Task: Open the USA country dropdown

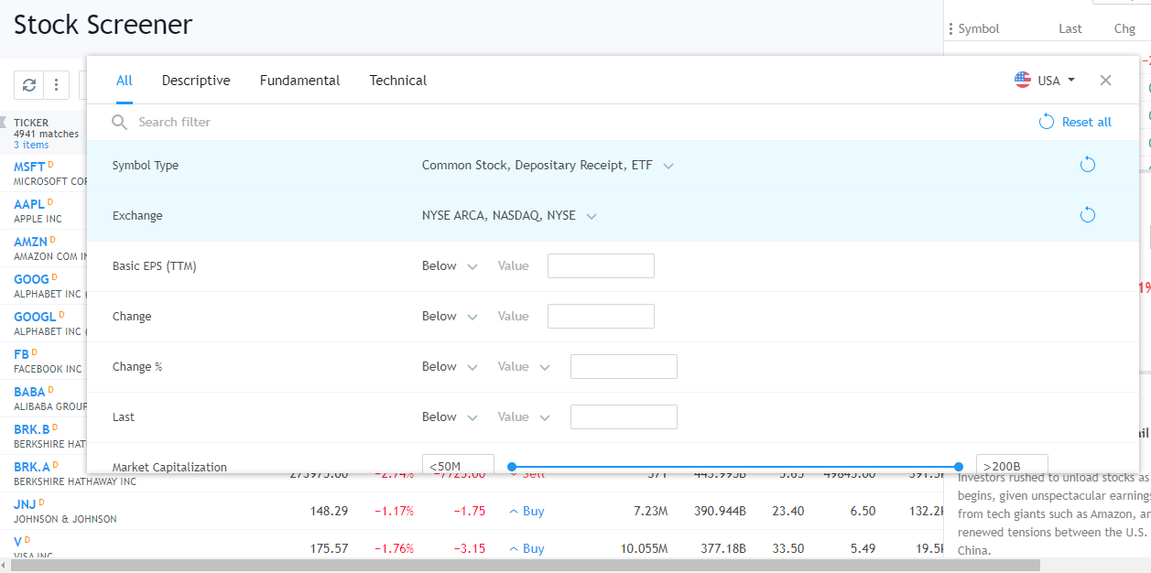Action: point(1046,81)
